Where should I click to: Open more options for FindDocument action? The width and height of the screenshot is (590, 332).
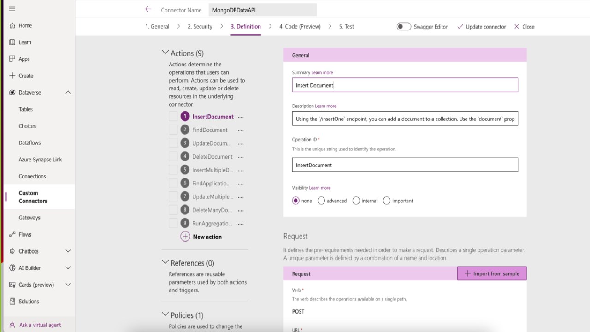241,130
